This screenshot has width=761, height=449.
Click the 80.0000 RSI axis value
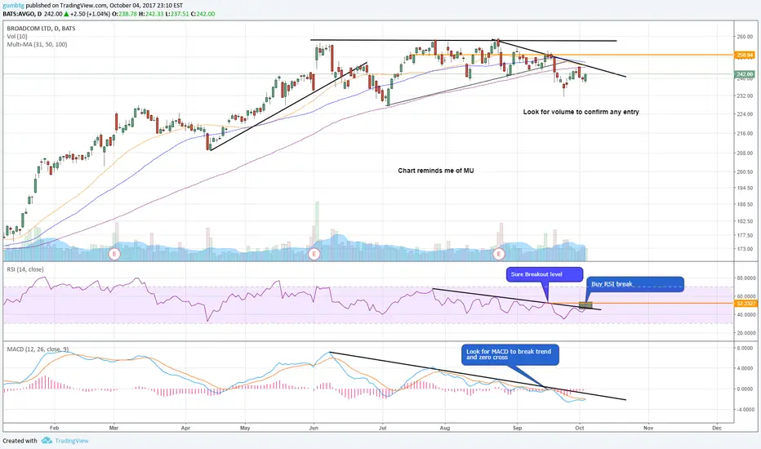pos(746,278)
